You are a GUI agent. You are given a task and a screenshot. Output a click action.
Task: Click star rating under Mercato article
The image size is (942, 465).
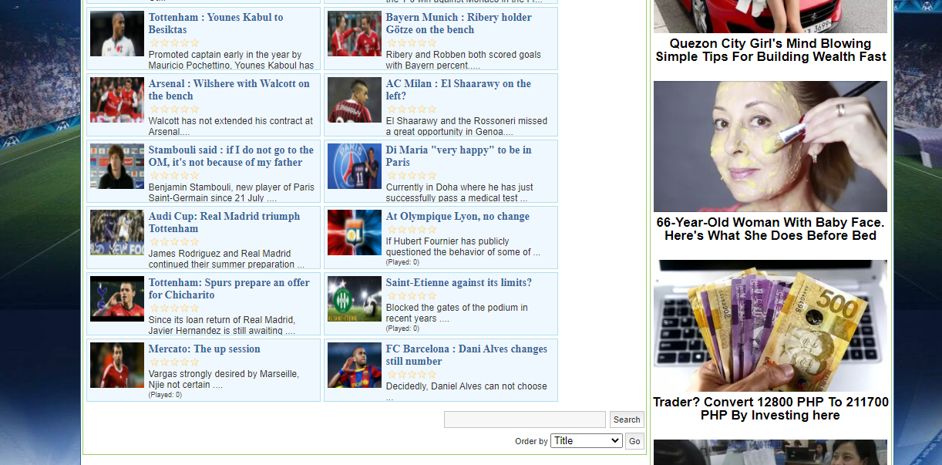[174, 362]
